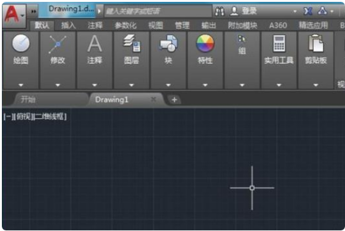Viewport: 345px width, 231px height.
Task: Click the 组 group panel icon
Action: click(242, 39)
